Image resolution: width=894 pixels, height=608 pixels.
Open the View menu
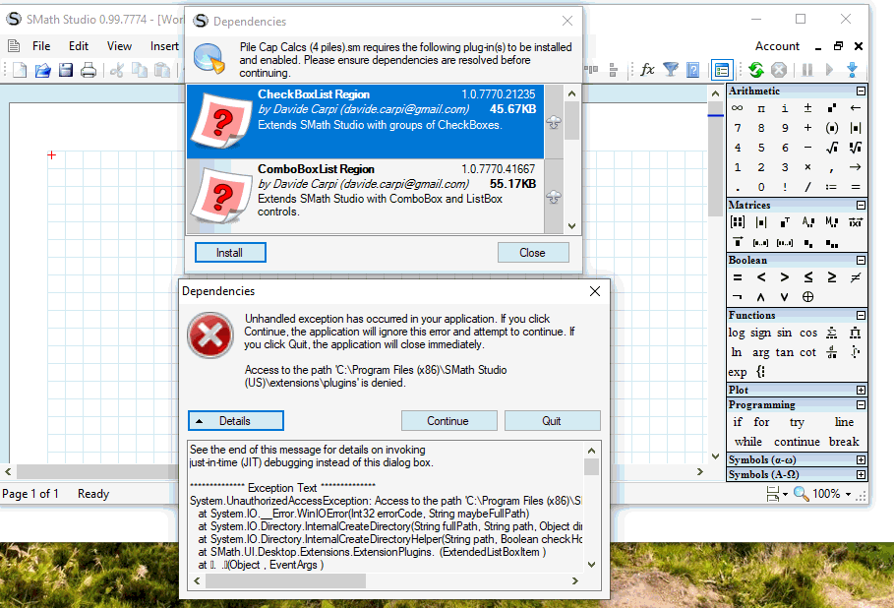(119, 45)
